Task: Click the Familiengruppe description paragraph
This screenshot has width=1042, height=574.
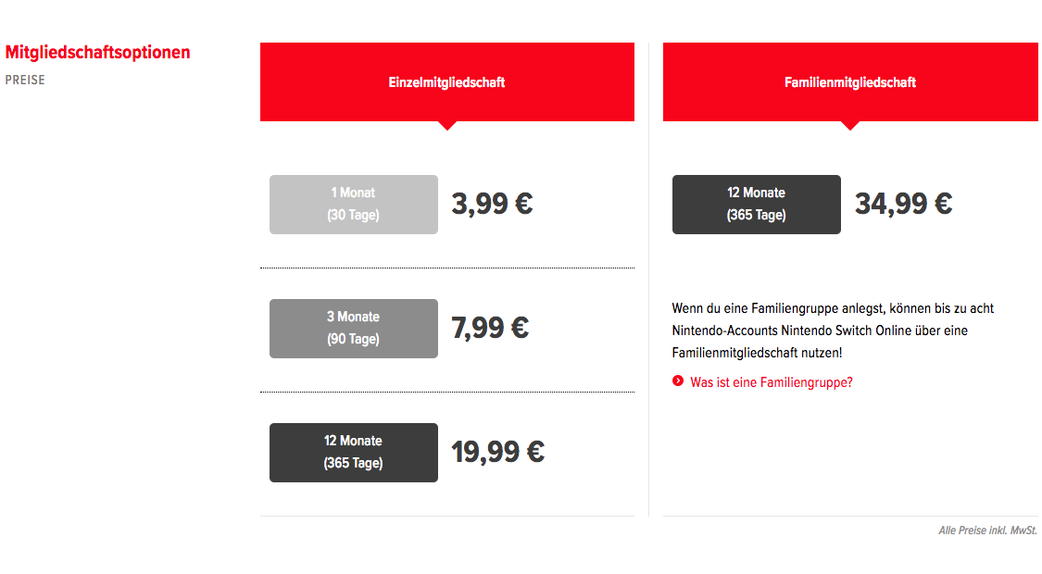Action: [833, 331]
